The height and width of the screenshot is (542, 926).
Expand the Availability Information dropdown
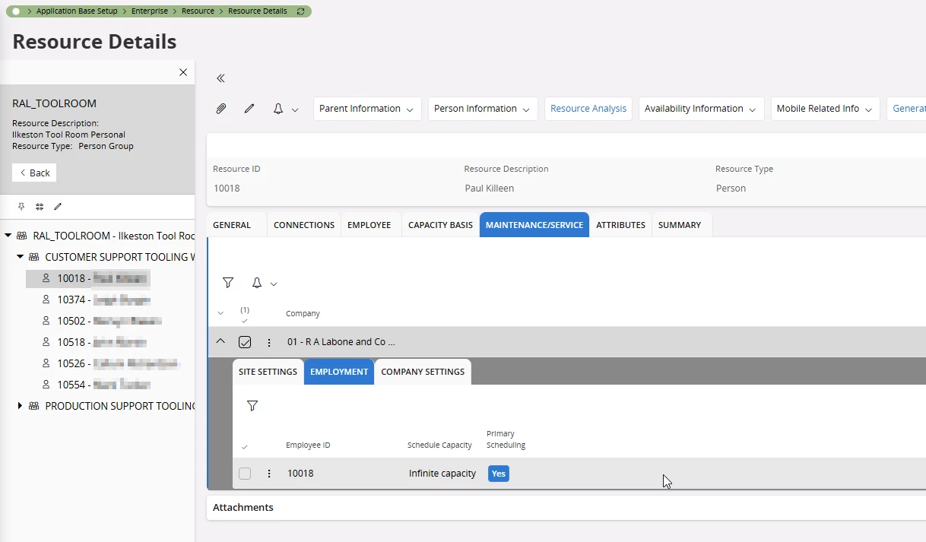pyautogui.click(x=700, y=109)
